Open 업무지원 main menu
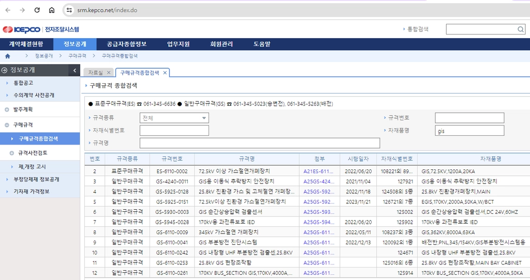This screenshot has height=280, width=530. coord(179,44)
